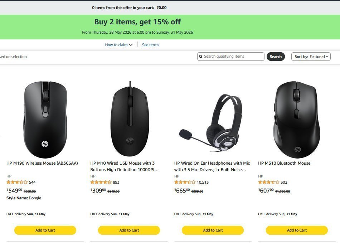The width and height of the screenshot is (340, 243).
Task: Open HP M190 Wireless Mouse image
Action: coord(45,120)
